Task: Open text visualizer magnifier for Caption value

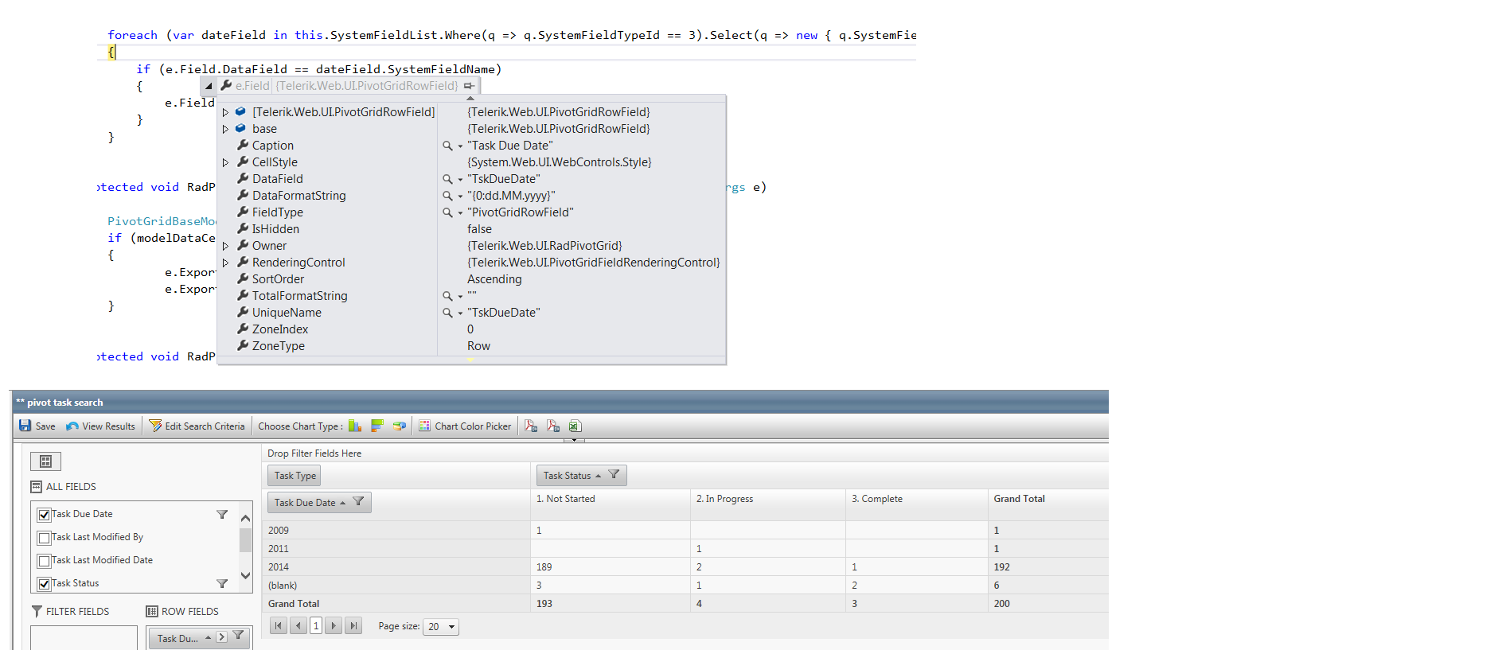Action: pyautogui.click(x=448, y=146)
